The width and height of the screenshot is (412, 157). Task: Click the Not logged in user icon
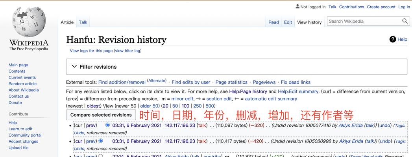click(297, 7)
